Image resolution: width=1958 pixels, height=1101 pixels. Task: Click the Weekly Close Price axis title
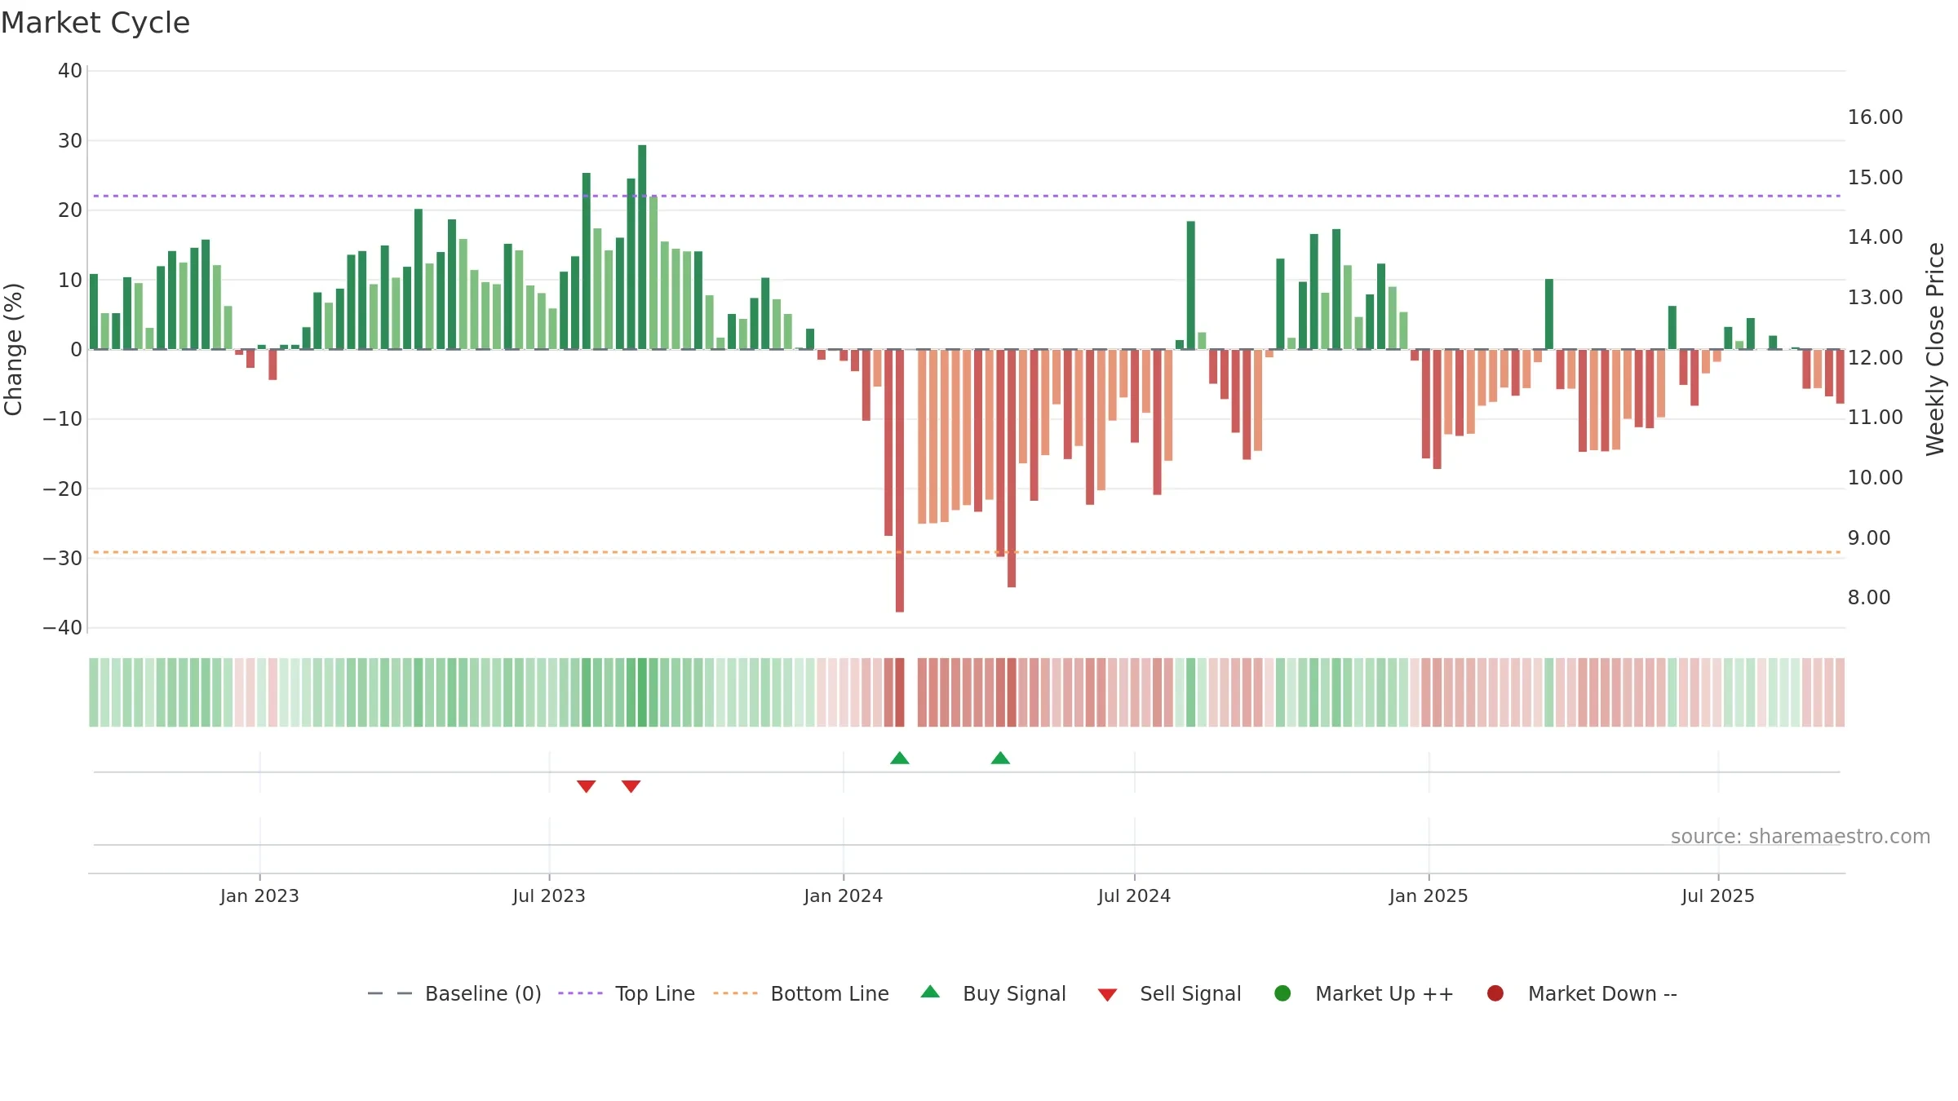(1935, 349)
